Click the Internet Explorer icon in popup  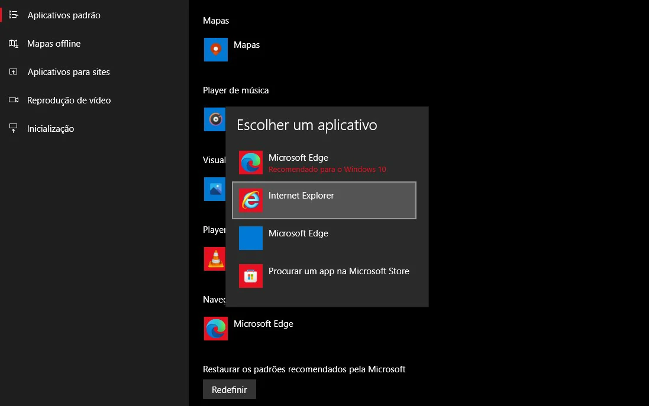click(x=251, y=200)
